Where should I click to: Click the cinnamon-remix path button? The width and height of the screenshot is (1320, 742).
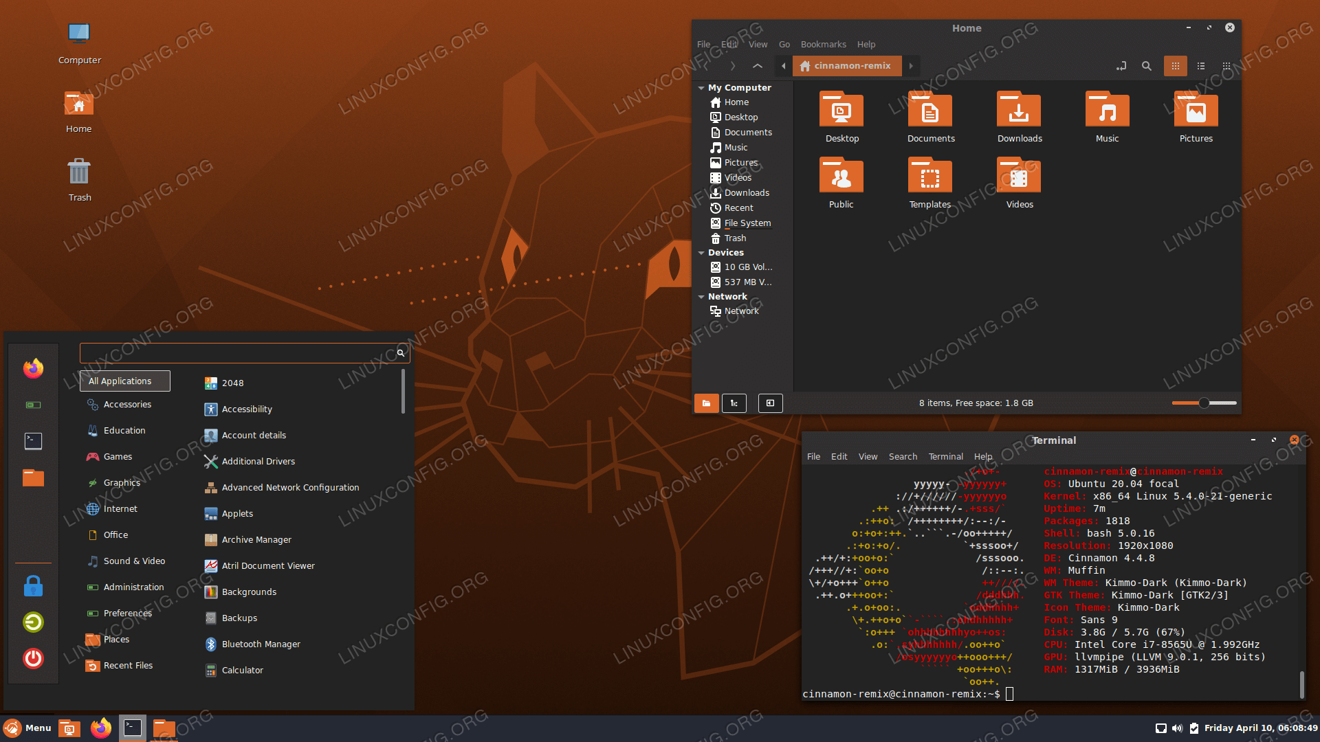point(846,66)
